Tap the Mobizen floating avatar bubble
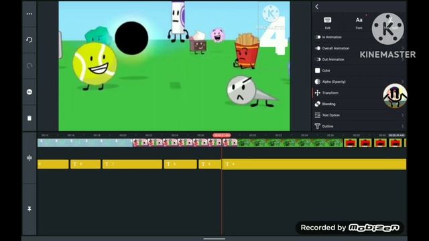Image resolution: width=429 pixels, height=241 pixels. pyautogui.click(x=395, y=96)
